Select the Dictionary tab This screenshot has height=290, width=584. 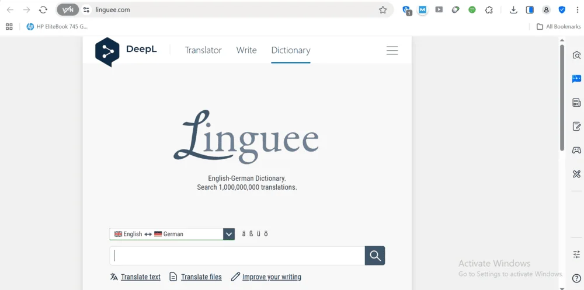click(x=291, y=50)
